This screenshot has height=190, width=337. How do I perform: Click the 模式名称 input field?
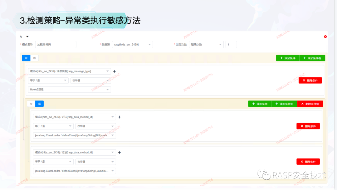tap(56, 45)
